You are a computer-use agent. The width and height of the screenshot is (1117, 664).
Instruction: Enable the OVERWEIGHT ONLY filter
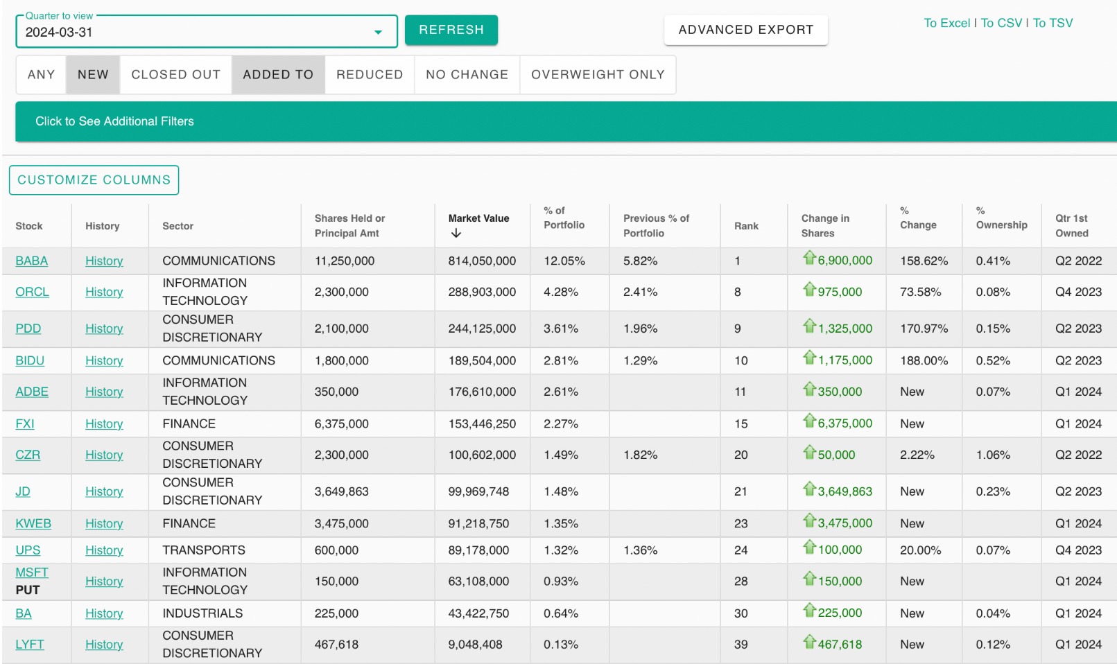pyautogui.click(x=598, y=75)
